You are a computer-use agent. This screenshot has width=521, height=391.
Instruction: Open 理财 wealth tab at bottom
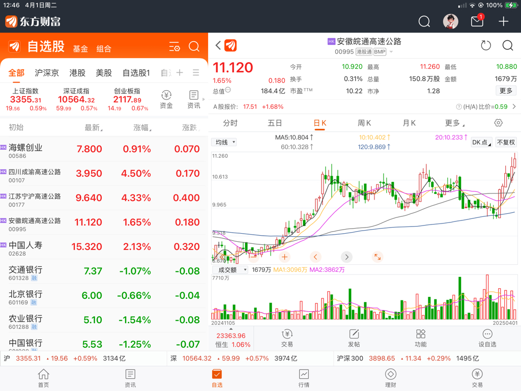click(x=390, y=378)
